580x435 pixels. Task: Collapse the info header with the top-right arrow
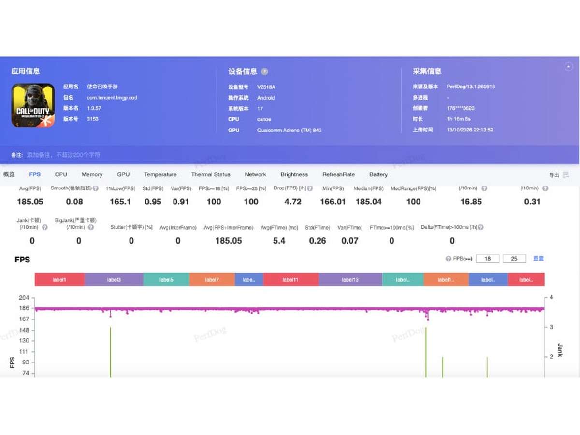568,67
